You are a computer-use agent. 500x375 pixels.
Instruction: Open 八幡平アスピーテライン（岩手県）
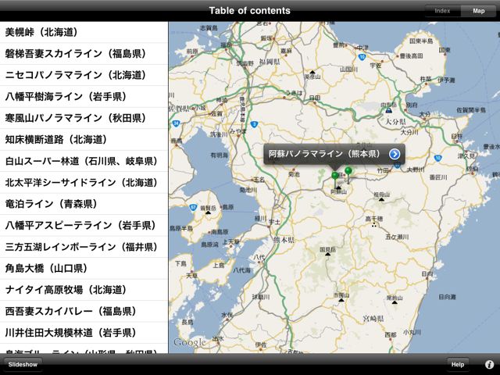[84, 226]
